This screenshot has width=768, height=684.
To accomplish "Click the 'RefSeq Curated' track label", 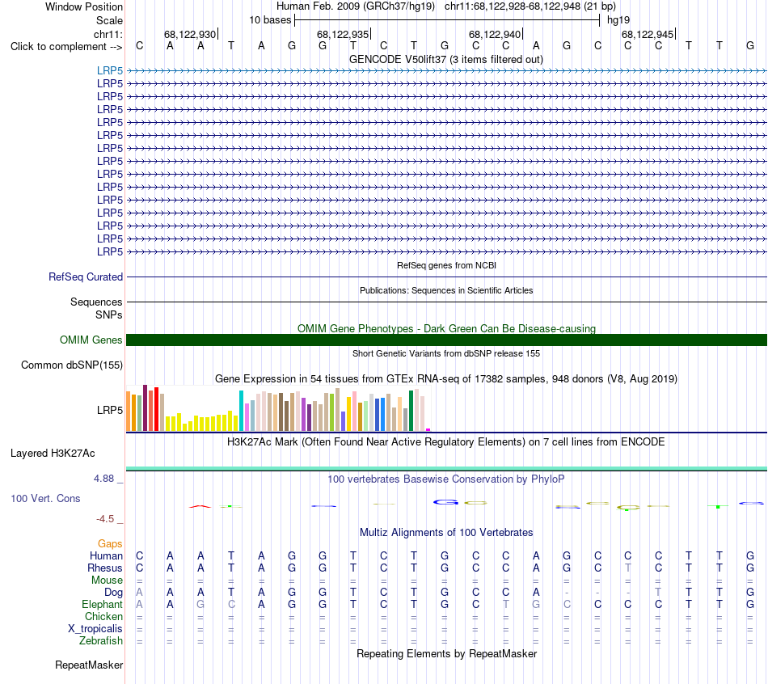I will point(86,277).
